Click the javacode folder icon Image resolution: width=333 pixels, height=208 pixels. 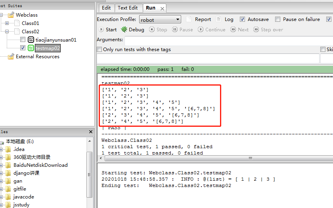tap(8, 197)
